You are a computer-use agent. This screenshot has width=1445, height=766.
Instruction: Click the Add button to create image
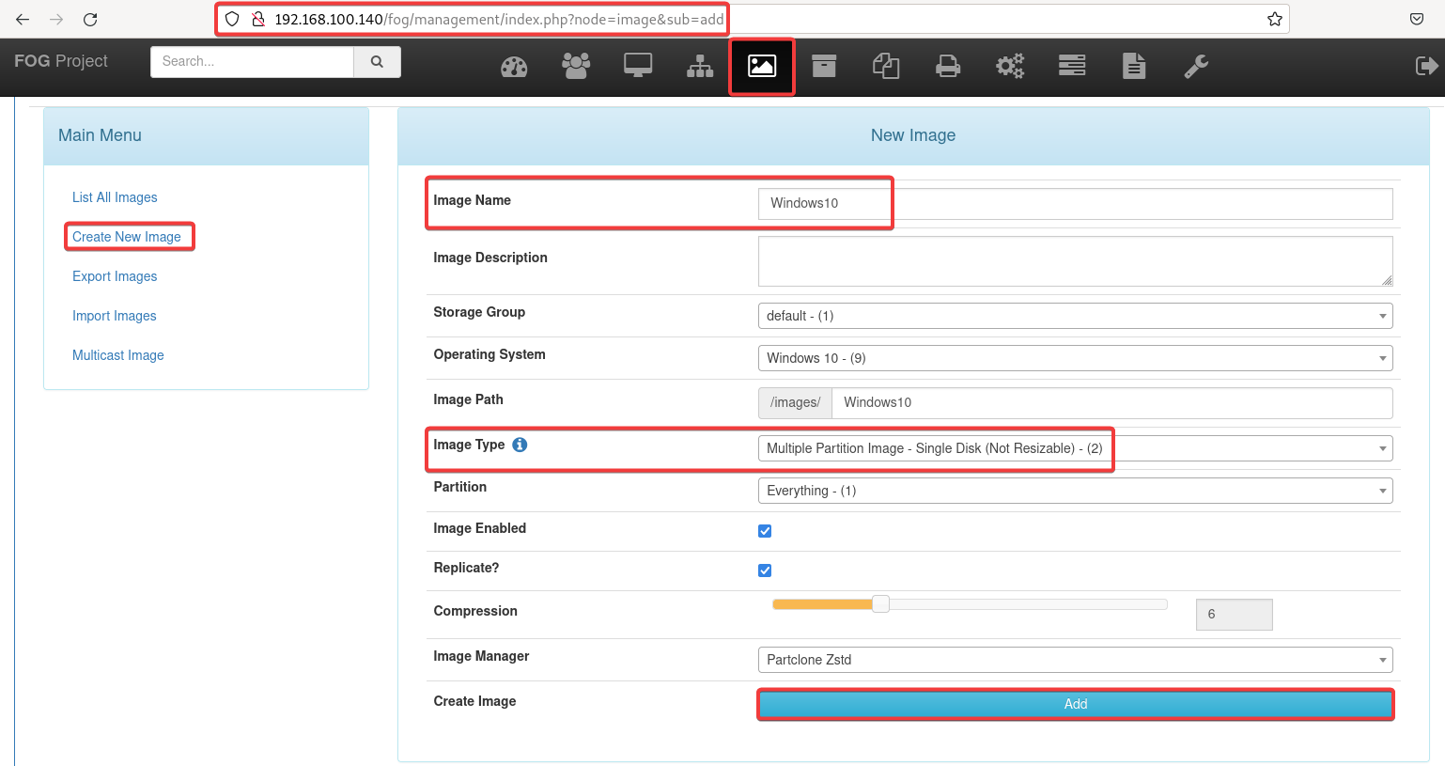(x=1075, y=704)
